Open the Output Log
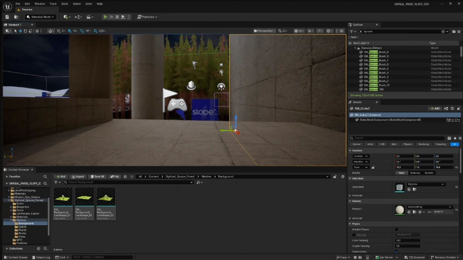Image resolution: width=463 pixels, height=260 pixels. (41, 257)
